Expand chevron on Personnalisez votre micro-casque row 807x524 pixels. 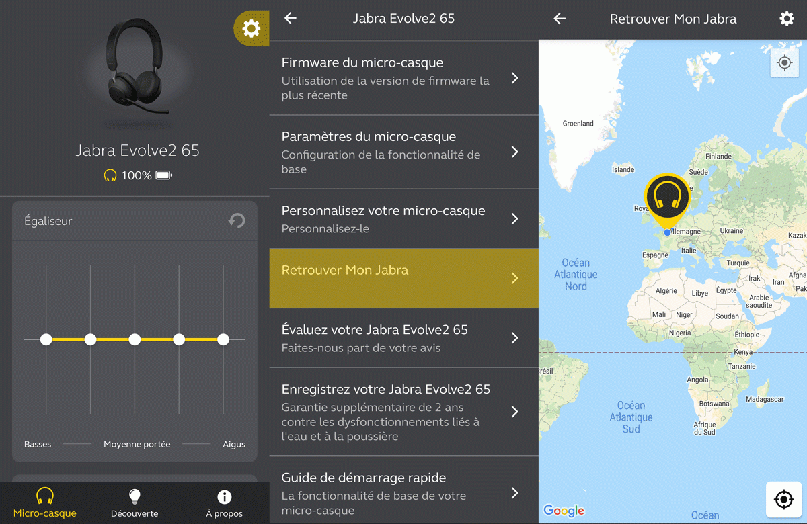515,218
